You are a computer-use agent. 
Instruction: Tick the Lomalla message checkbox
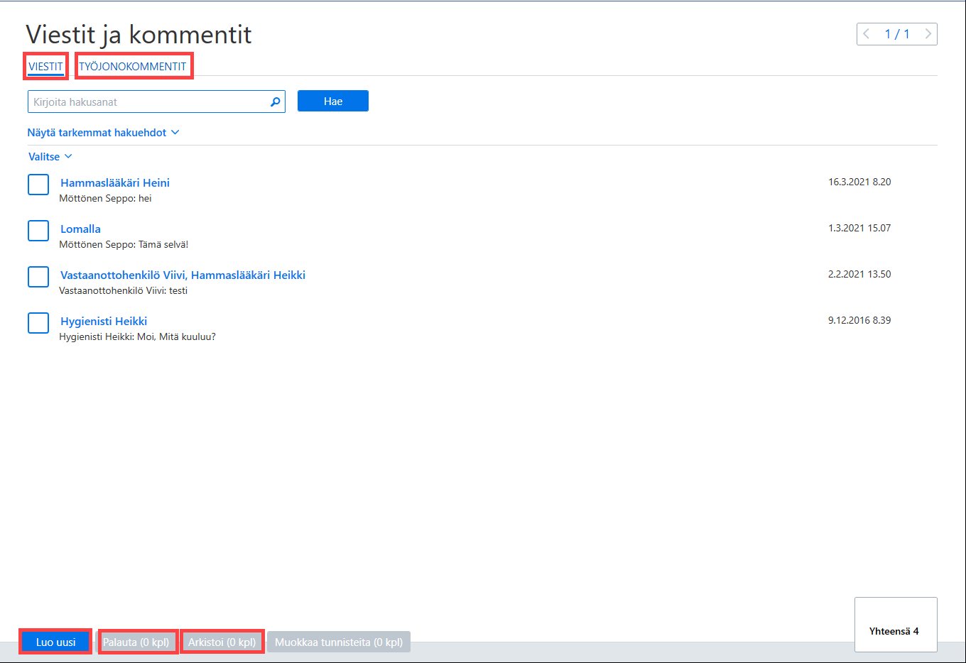coord(38,231)
